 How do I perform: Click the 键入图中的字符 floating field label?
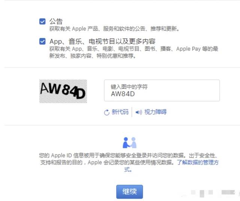tap(129, 87)
